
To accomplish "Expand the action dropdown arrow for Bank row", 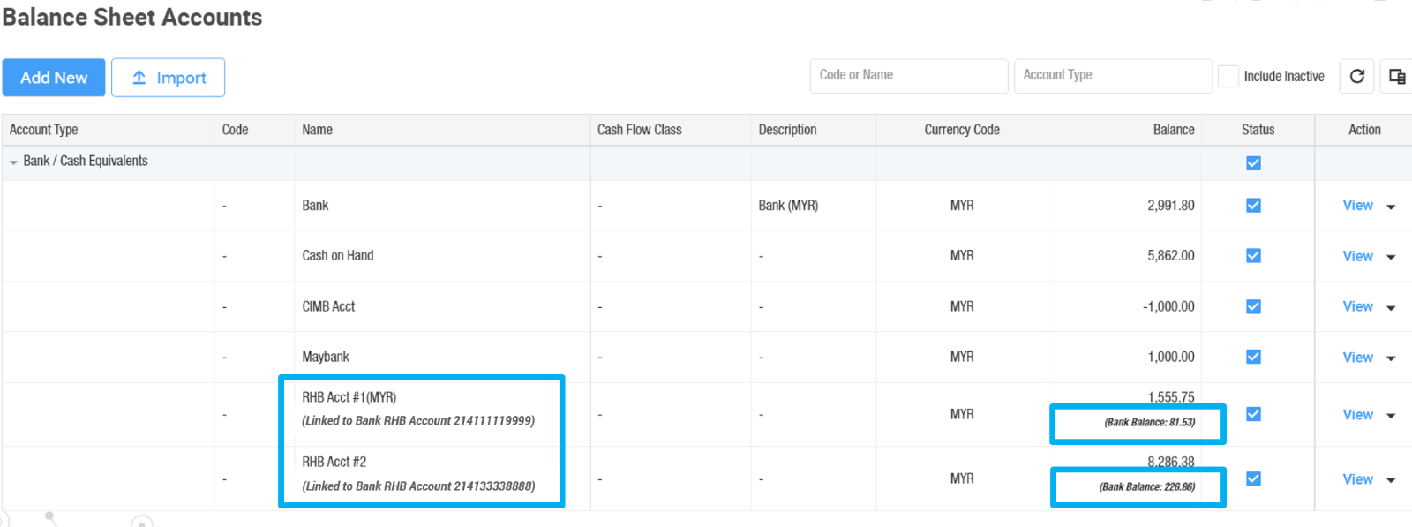I will pyautogui.click(x=1391, y=207).
